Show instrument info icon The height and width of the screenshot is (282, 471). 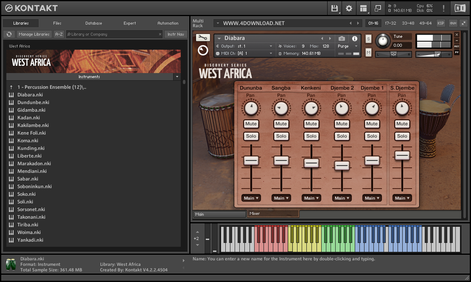(355, 39)
